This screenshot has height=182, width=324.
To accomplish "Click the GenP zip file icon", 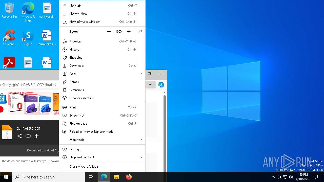I will [x=7, y=132].
